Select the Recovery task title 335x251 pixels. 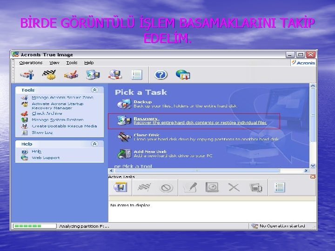point(146,119)
